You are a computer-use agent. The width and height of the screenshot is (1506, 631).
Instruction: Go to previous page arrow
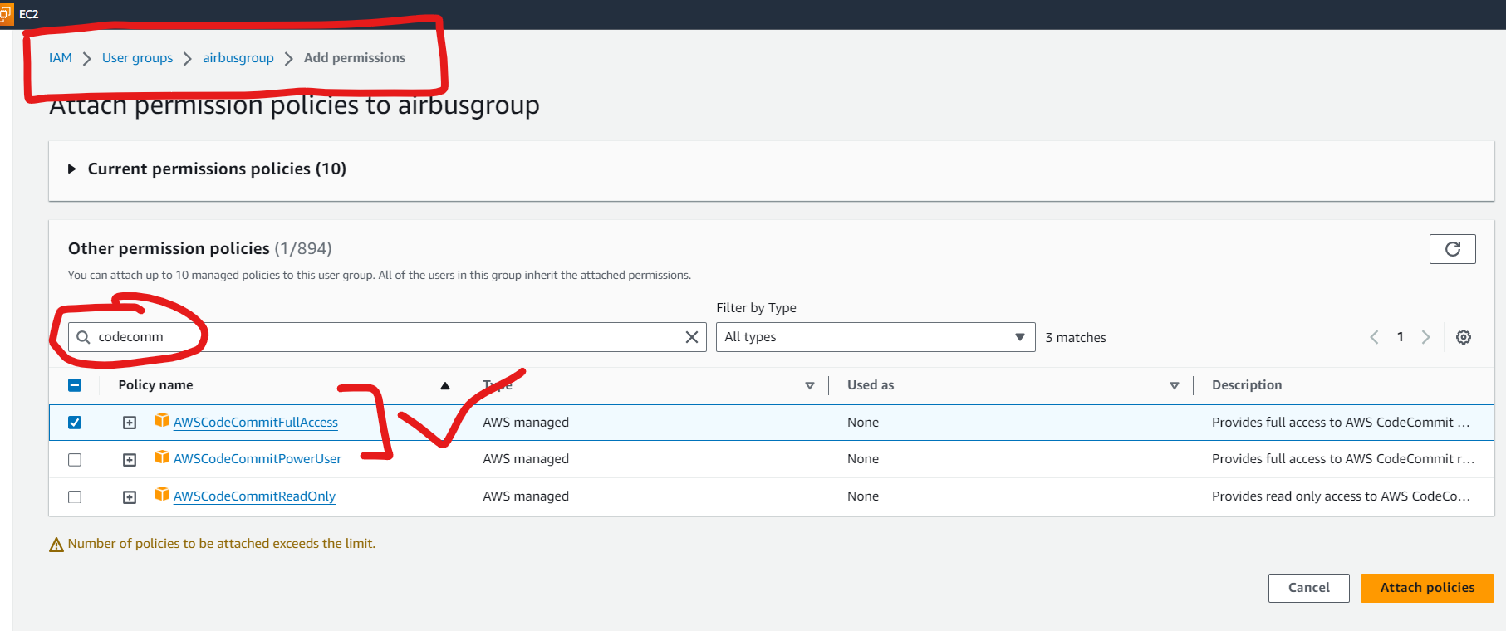[1374, 337]
